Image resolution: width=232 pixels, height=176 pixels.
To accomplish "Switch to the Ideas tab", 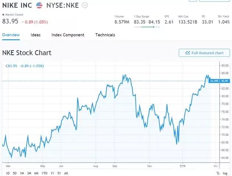I will (36, 35).
